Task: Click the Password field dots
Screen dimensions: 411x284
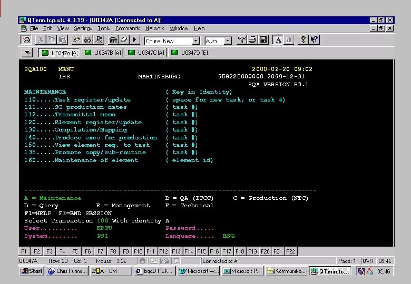Action: [205, 228]
